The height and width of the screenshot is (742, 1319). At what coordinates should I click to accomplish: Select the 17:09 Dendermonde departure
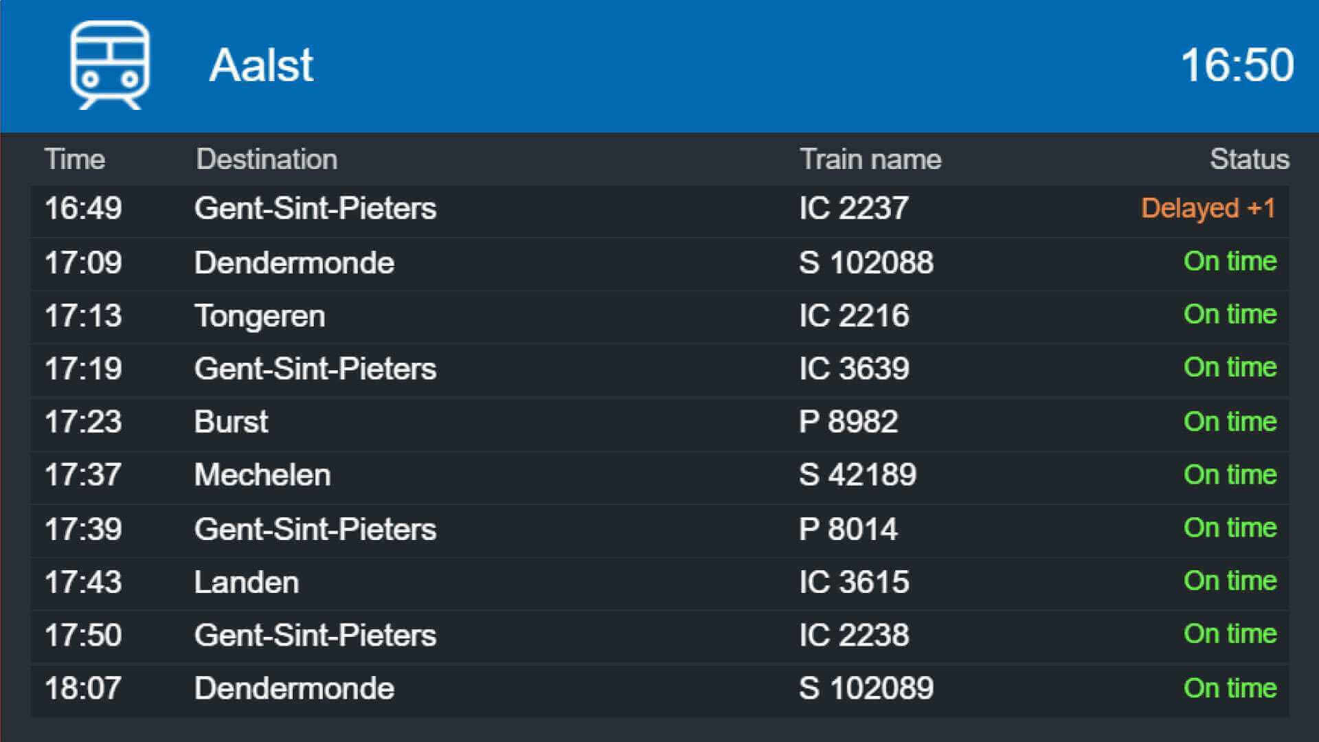[x=659, y=262]
